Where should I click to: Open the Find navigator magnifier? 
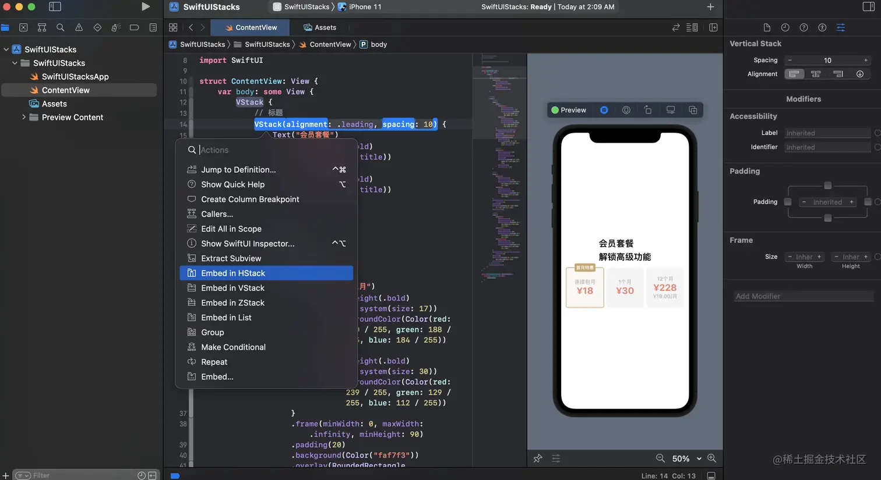(61, 27)
